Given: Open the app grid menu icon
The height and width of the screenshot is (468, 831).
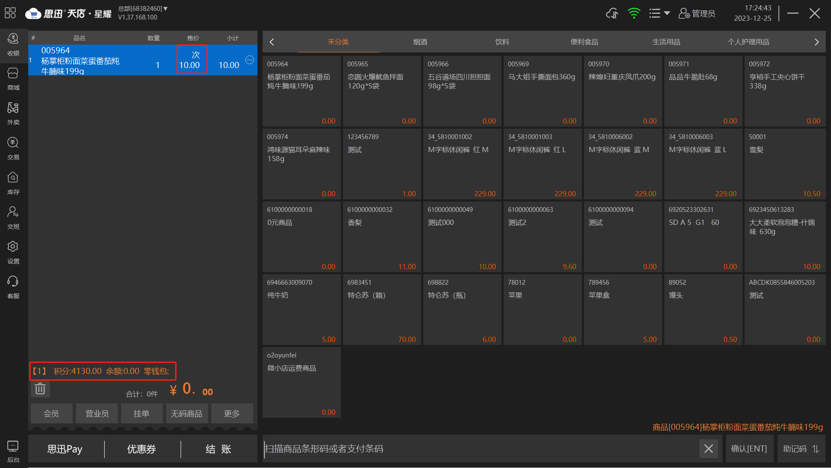Looking at the screenshot, I should coord(10,13).
